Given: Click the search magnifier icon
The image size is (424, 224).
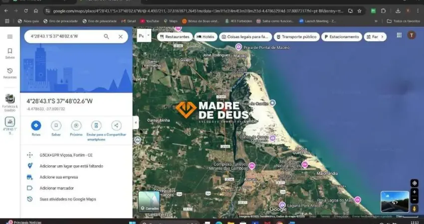Looking at the screenshot, I should (106, 36).
